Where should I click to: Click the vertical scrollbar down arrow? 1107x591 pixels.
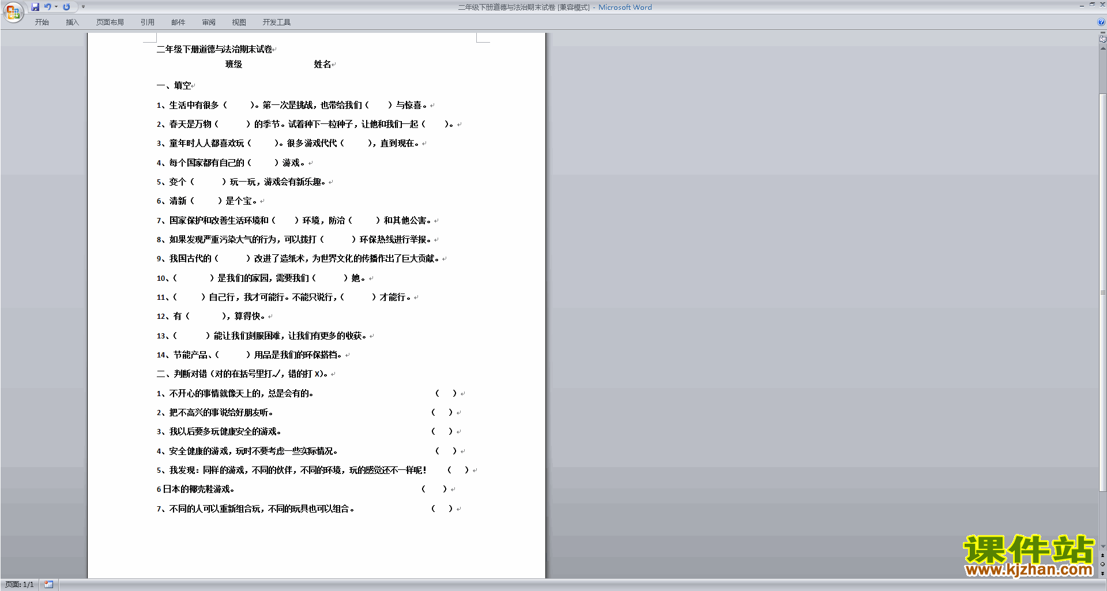point(1102,547)
